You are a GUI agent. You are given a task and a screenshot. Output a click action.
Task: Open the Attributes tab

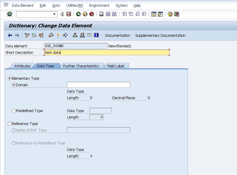[x=23, y=66]
